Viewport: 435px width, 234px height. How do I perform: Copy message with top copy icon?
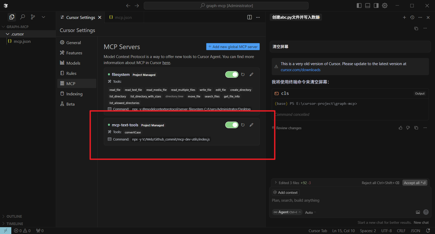(416, 28)
